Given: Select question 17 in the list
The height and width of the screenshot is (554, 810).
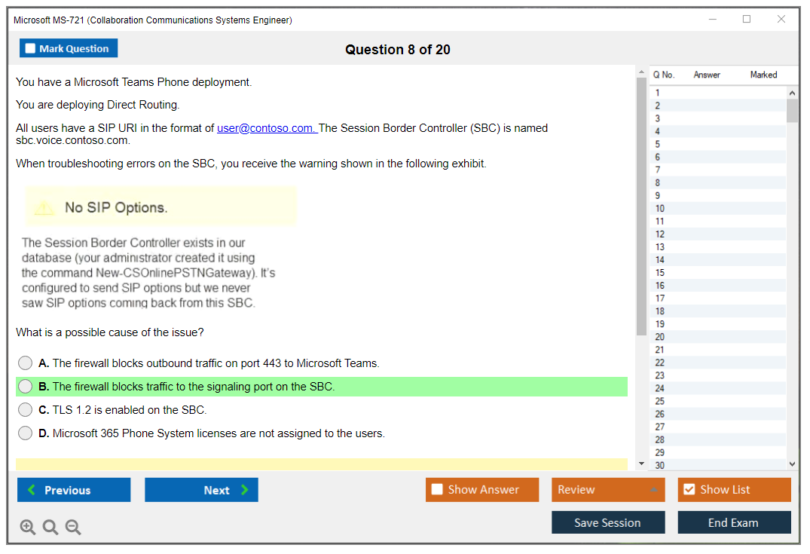Looking at the screenshot, I should pyautogui.click(x=718, y=298).
